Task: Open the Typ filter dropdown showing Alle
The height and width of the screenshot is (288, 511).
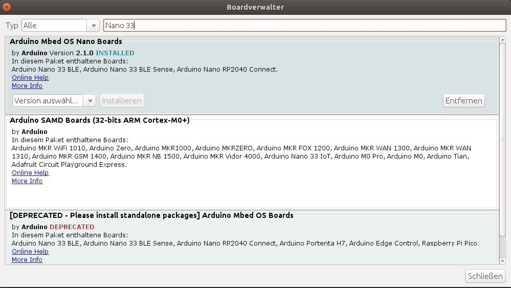Action: click(60, 26)
